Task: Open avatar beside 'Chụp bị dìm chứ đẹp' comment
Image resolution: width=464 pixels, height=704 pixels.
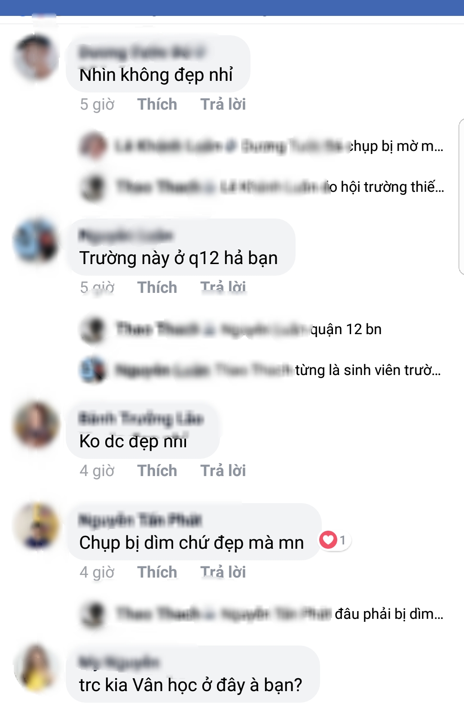Action: (x=36, y=526)
